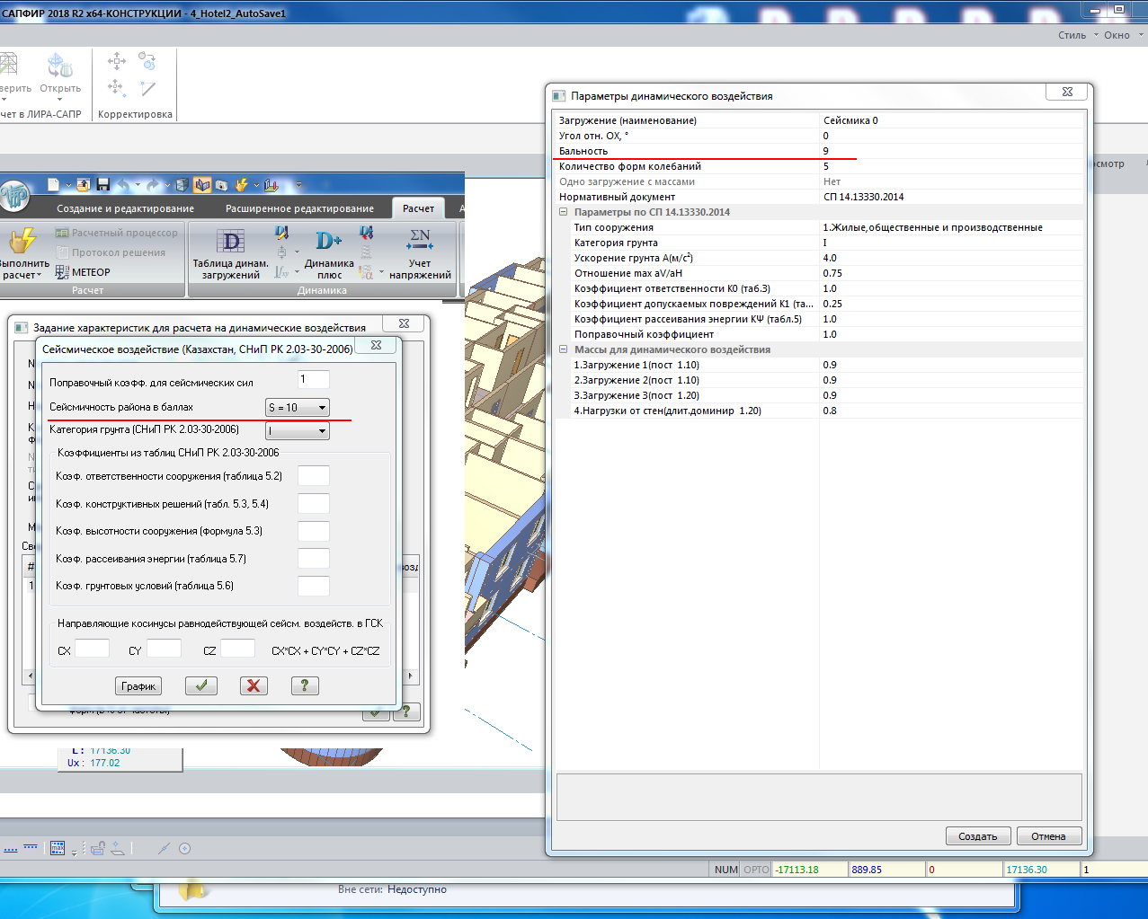The width and height of the screenshot is (1148, 919).
Task: Open Расширенное редактирование tab
Action: [x=299, y=208]
